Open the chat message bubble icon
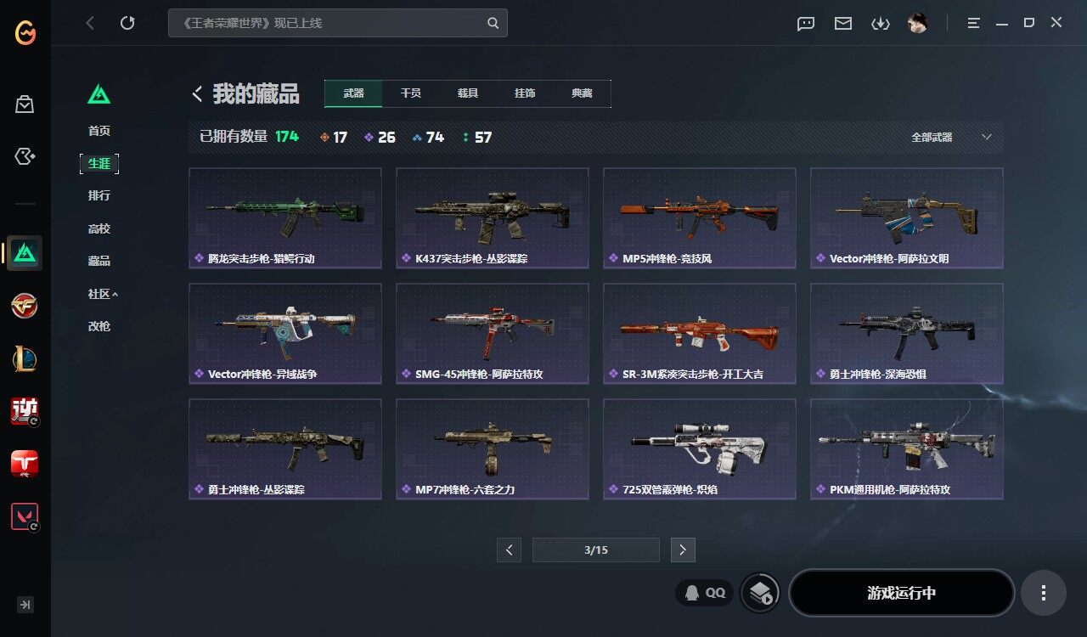Image resolution: width=1087 pixels, height=637 pixels. coord(806,24)
